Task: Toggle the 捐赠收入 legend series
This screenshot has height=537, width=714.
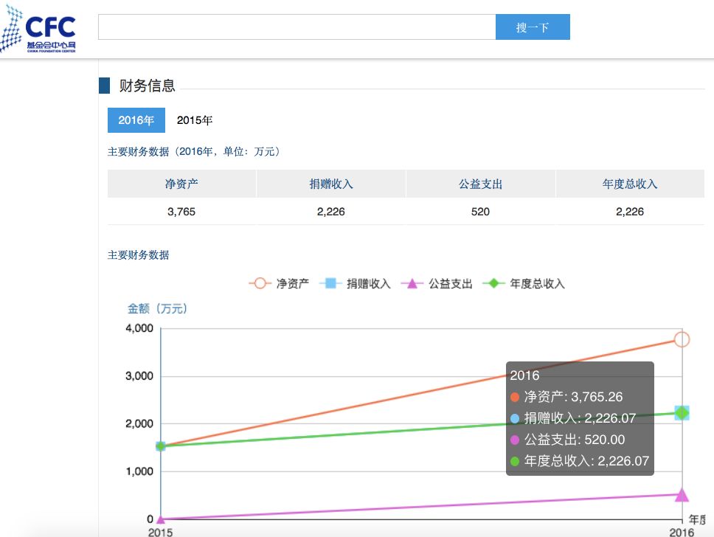Action: coord(356,284)
